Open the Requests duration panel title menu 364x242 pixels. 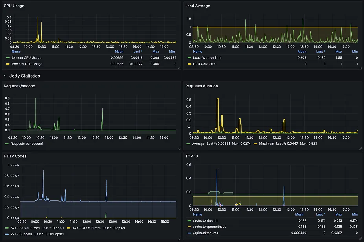[202, 86]
